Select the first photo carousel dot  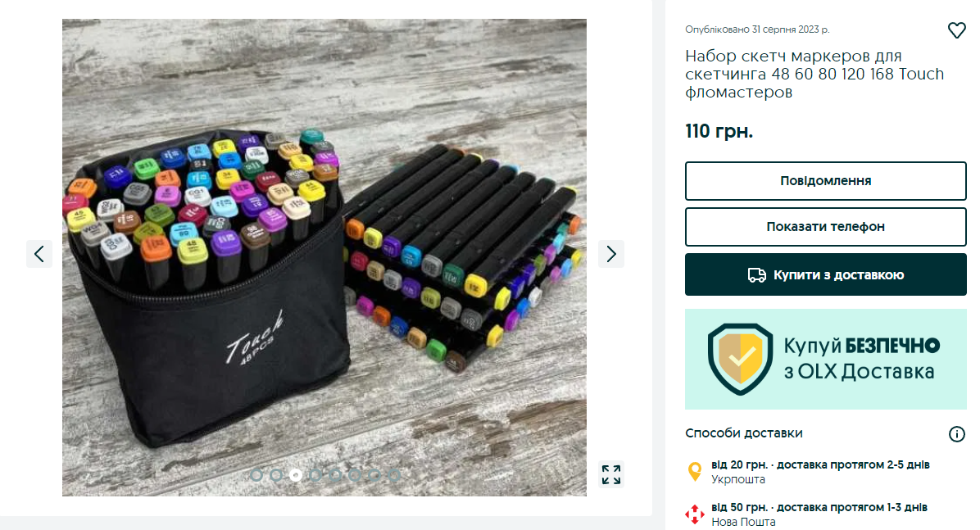point(256,475)
